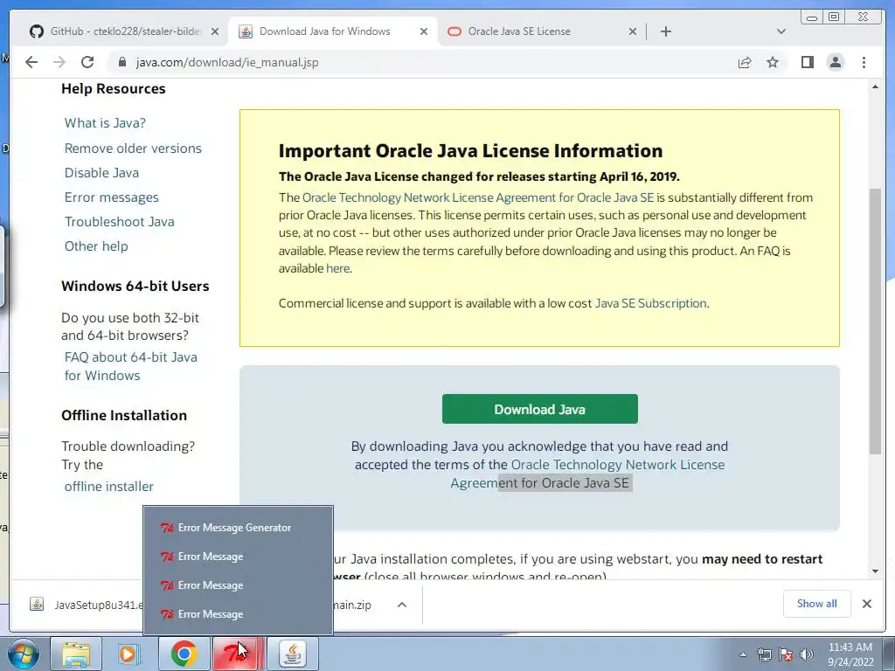Open the Disable Java link
This screenshot has height=671, width=895.
(x=101, y=172)
